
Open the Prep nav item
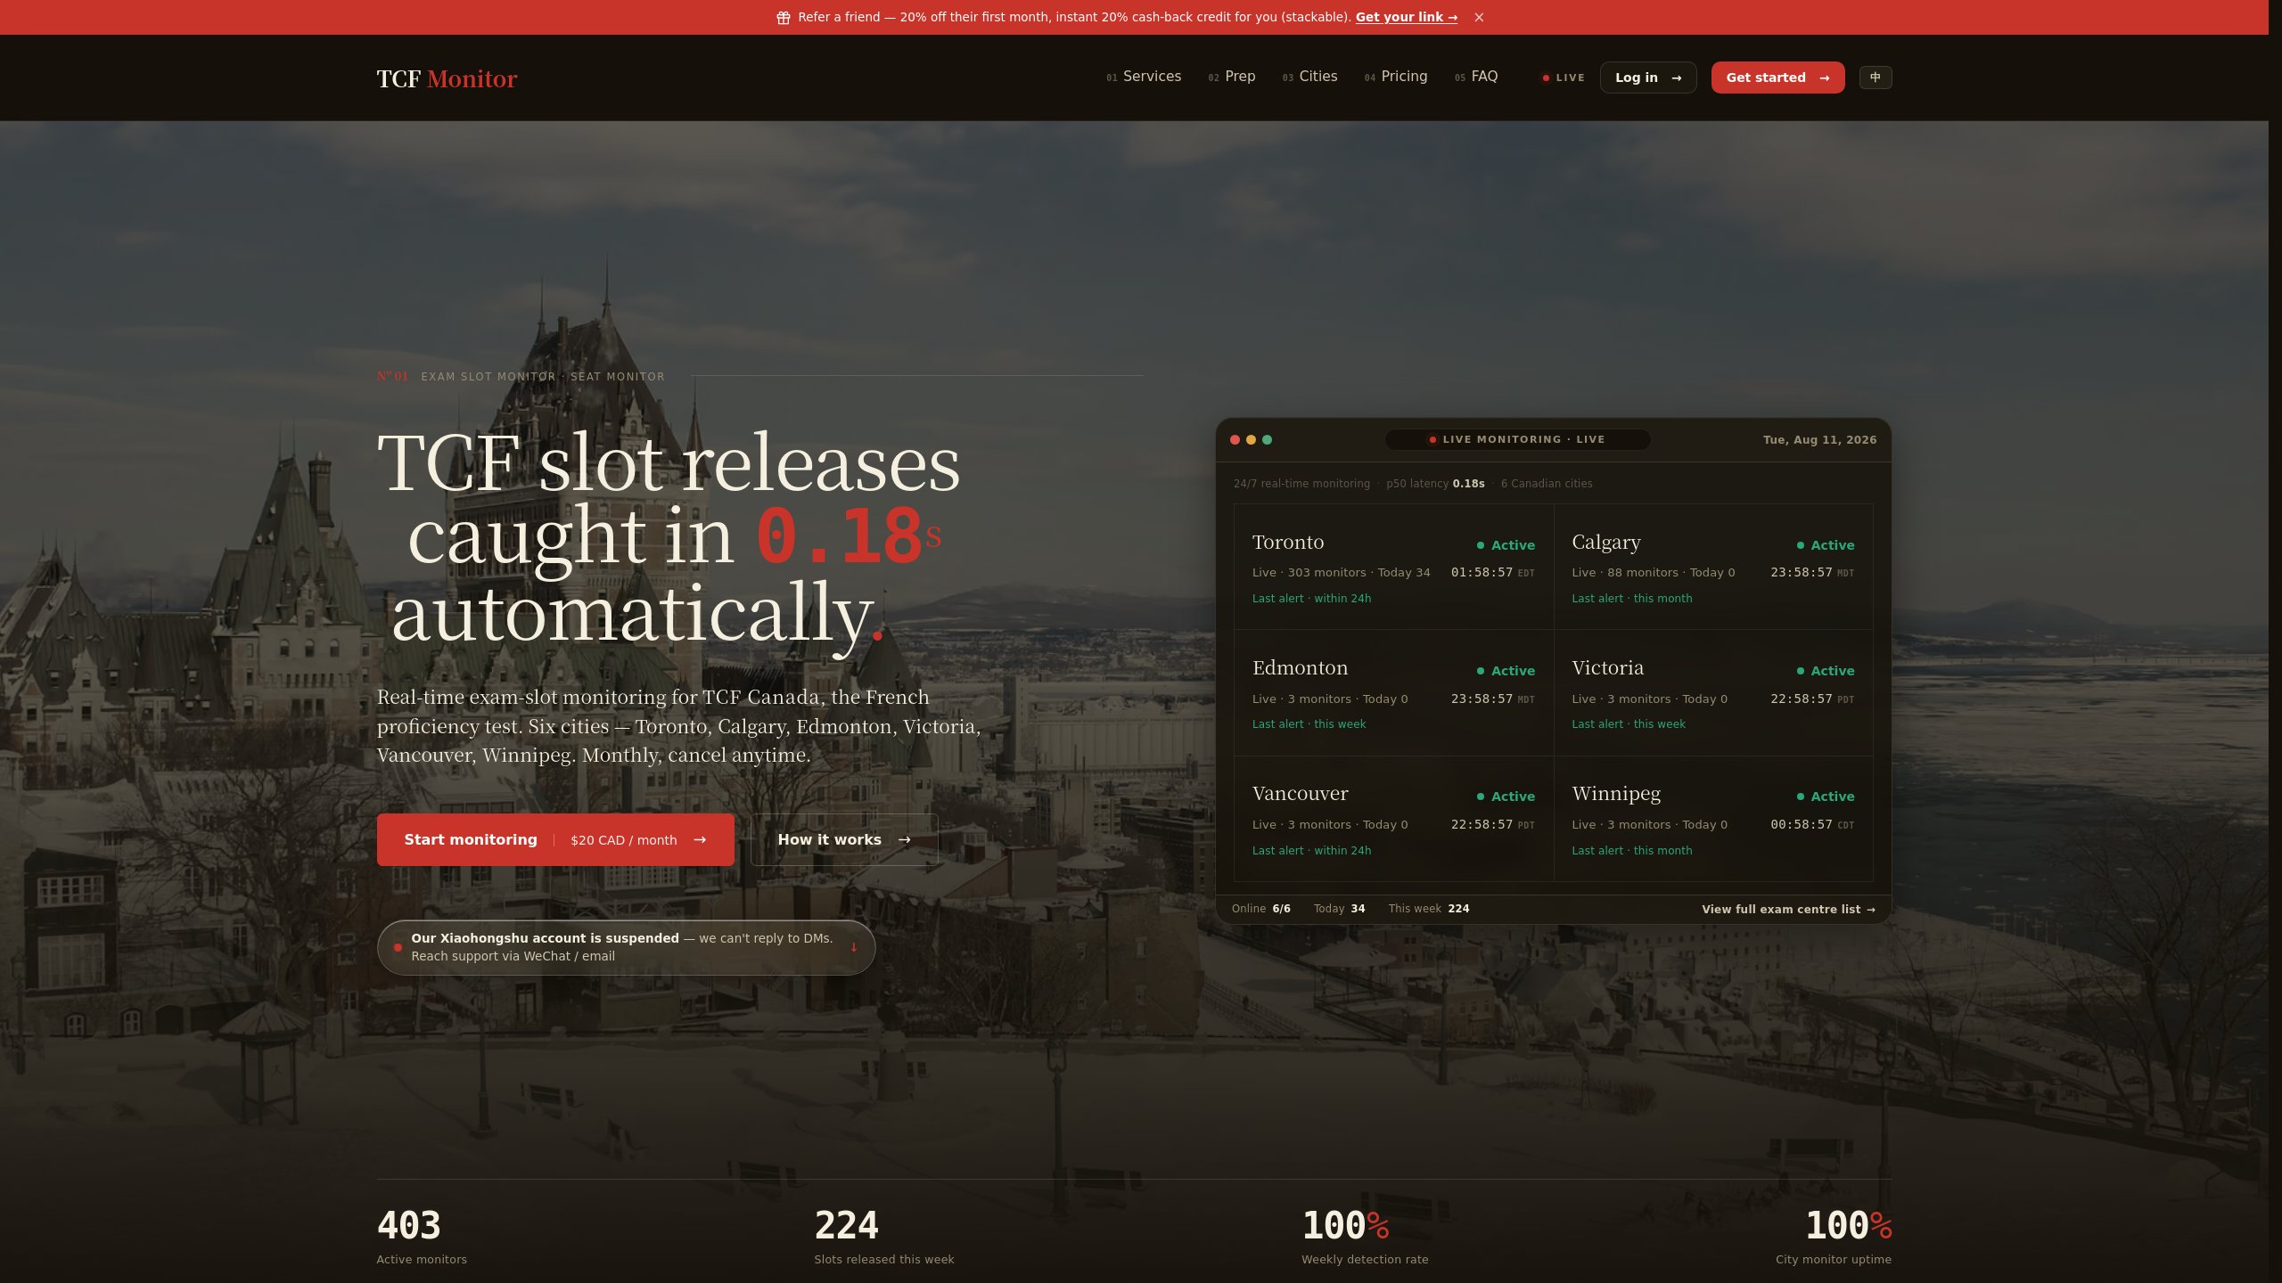click(x=1231, y=77)
